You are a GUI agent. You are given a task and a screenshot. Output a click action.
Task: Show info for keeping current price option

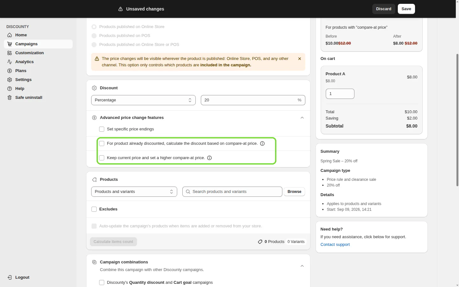pos(209,158)
